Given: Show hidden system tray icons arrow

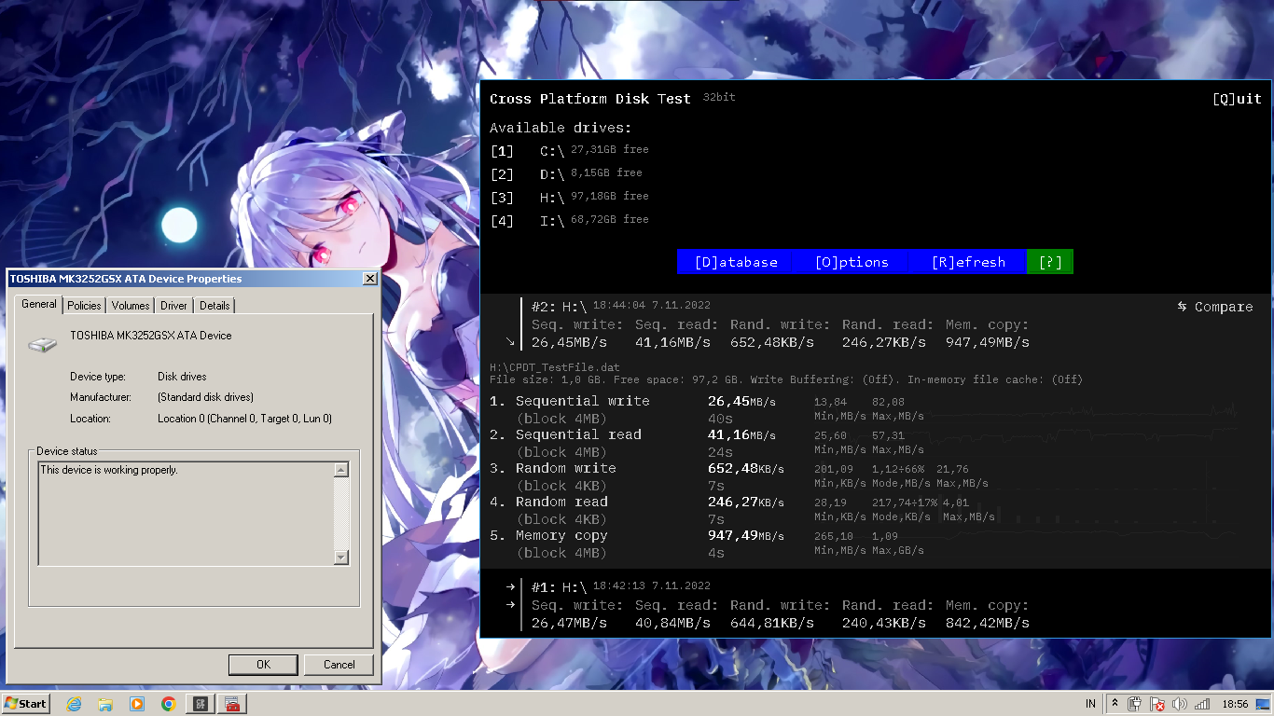Looking at the screenshot, I should tap(1115, 704).
